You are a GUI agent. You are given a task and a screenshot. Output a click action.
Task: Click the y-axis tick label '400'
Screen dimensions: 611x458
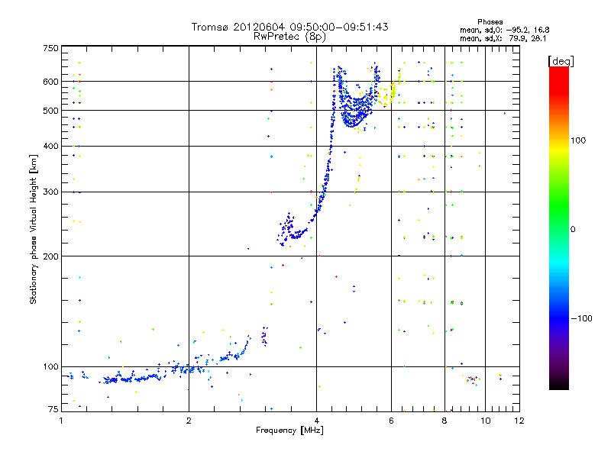point(50,146)
